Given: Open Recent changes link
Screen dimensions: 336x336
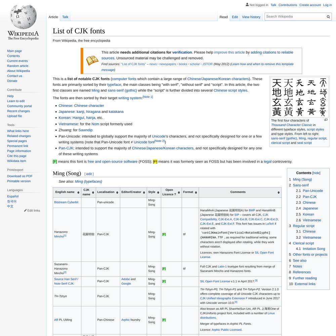Looking at the screenshot, I should click(18, 111).
